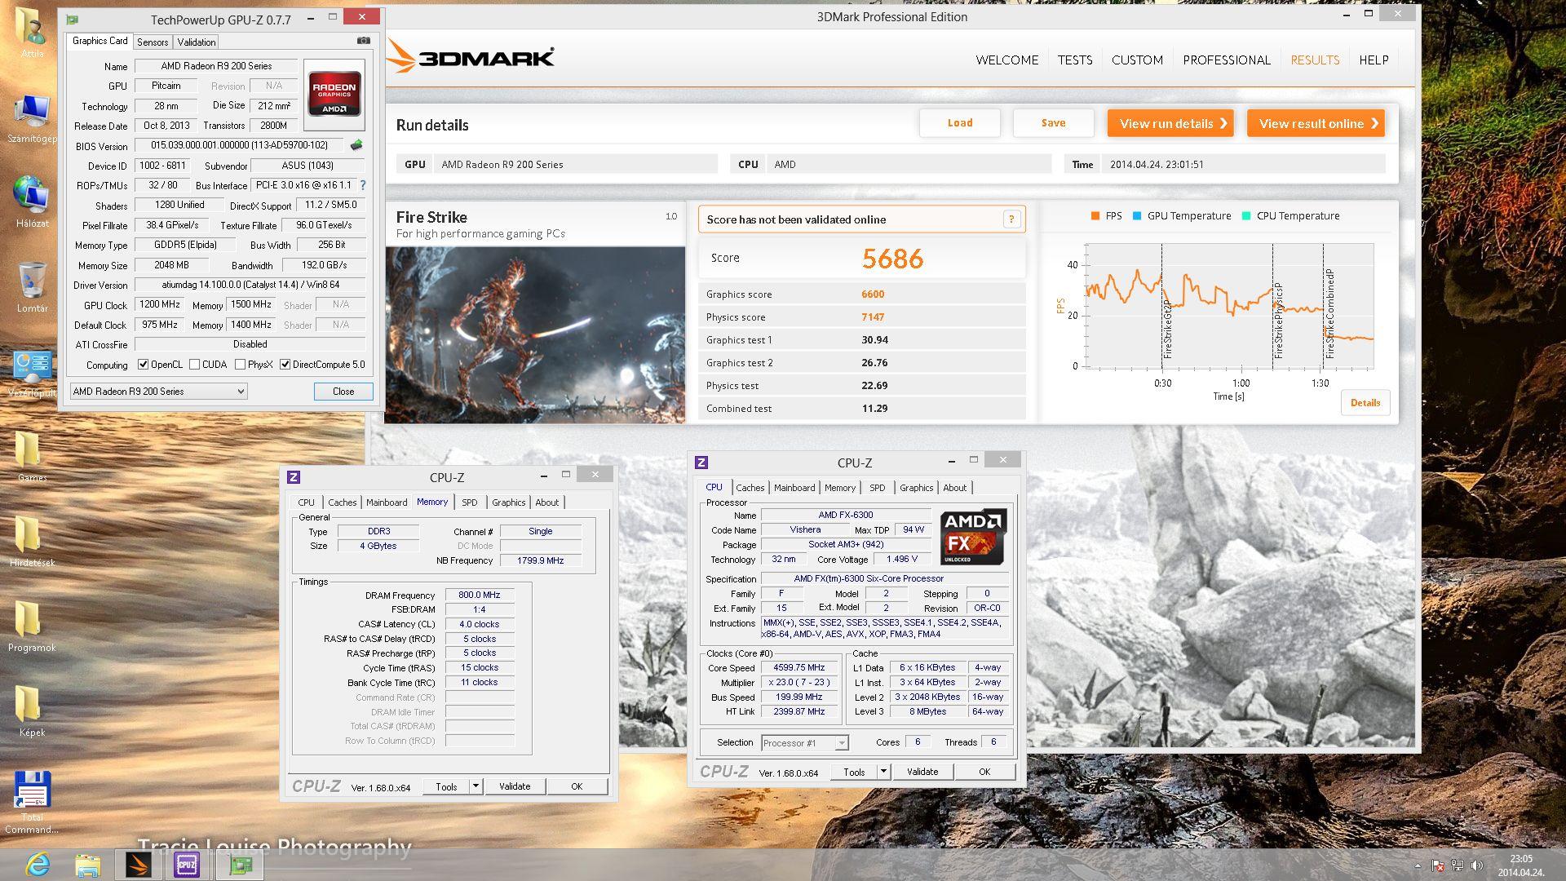Switch to the Validation tab in GPU-Z
This screenshot has height=881, width=1566.
pos(197,42)
